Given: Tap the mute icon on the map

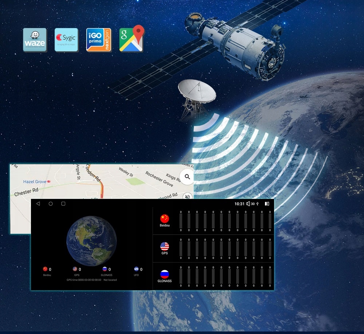Looking at the screenshot, I should point(187,196).
